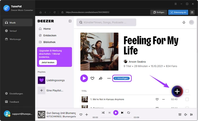
Task: Open the playback queue icon
Action: (x=180, y=115)
